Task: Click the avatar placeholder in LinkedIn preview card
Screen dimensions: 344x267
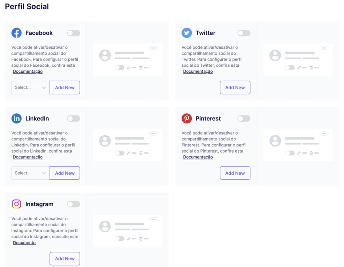Action: pyautogui.click(x=105, y=140)
